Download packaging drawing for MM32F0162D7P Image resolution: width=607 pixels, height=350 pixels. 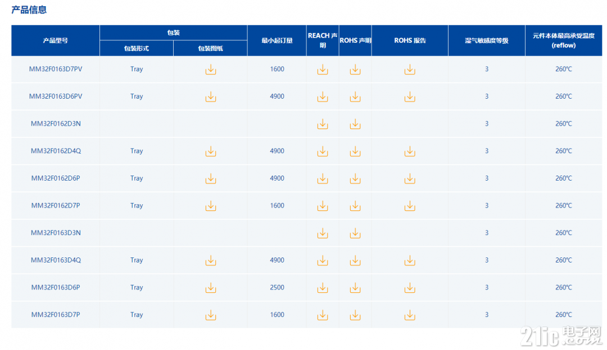pos(211,206)
